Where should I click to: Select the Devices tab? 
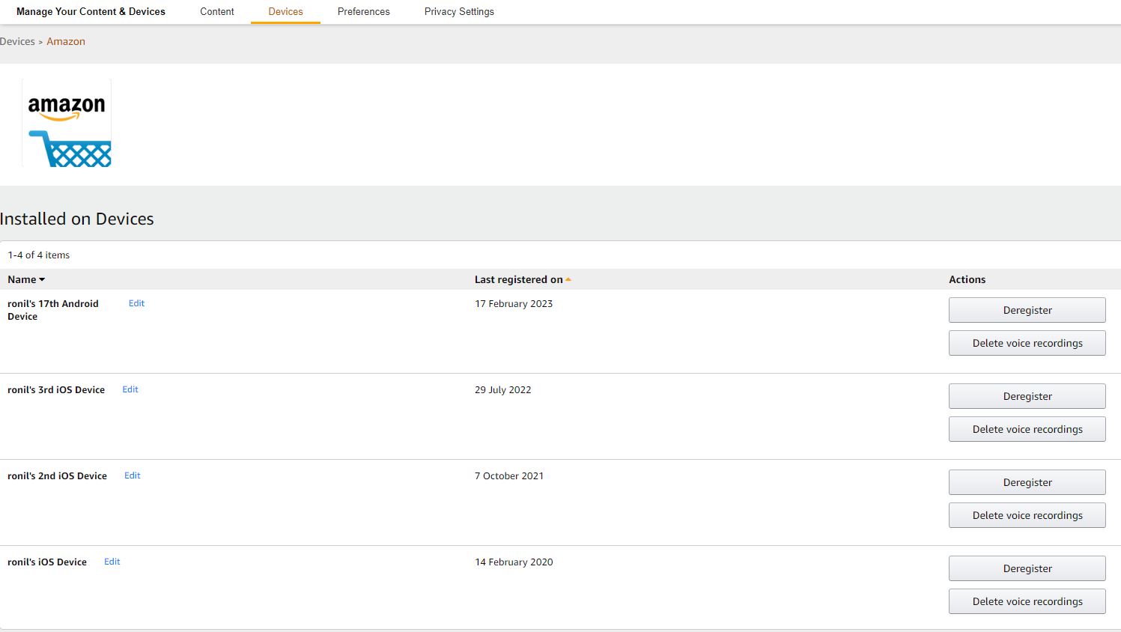285,12
